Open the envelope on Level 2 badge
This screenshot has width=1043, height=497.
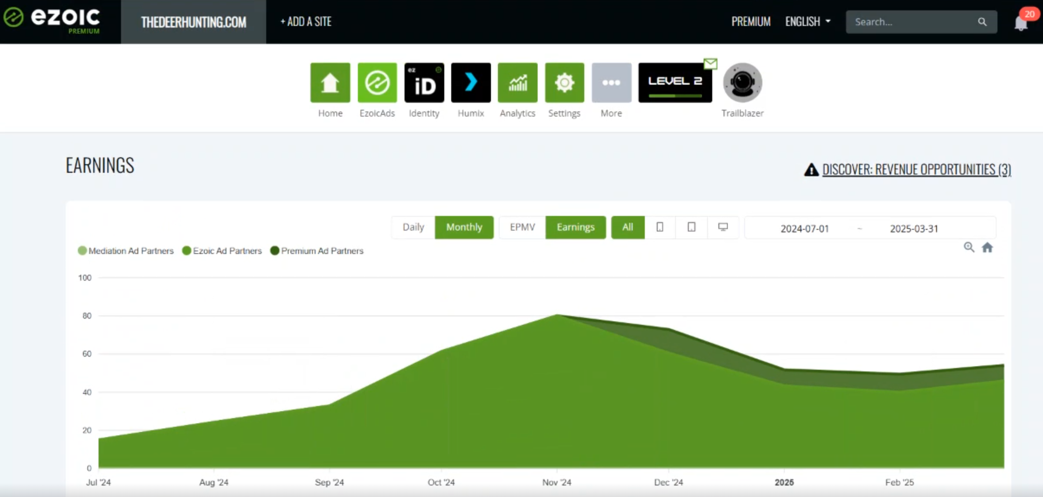point(711,63)
